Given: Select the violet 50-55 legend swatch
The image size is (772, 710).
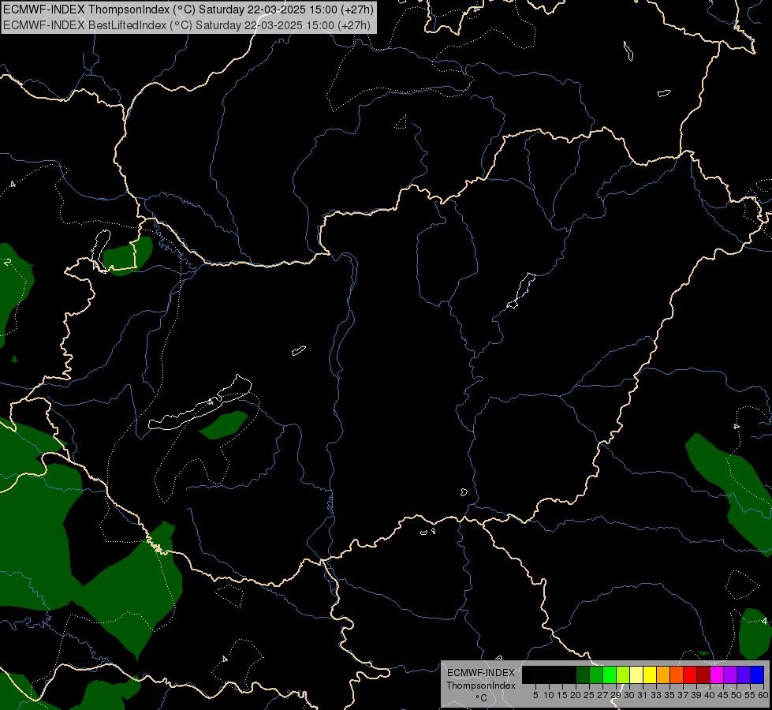Looking at the screenshot, I should point(744,675).
